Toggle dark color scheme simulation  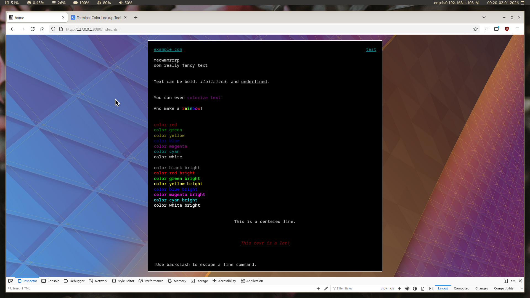(x=415, y=289)
